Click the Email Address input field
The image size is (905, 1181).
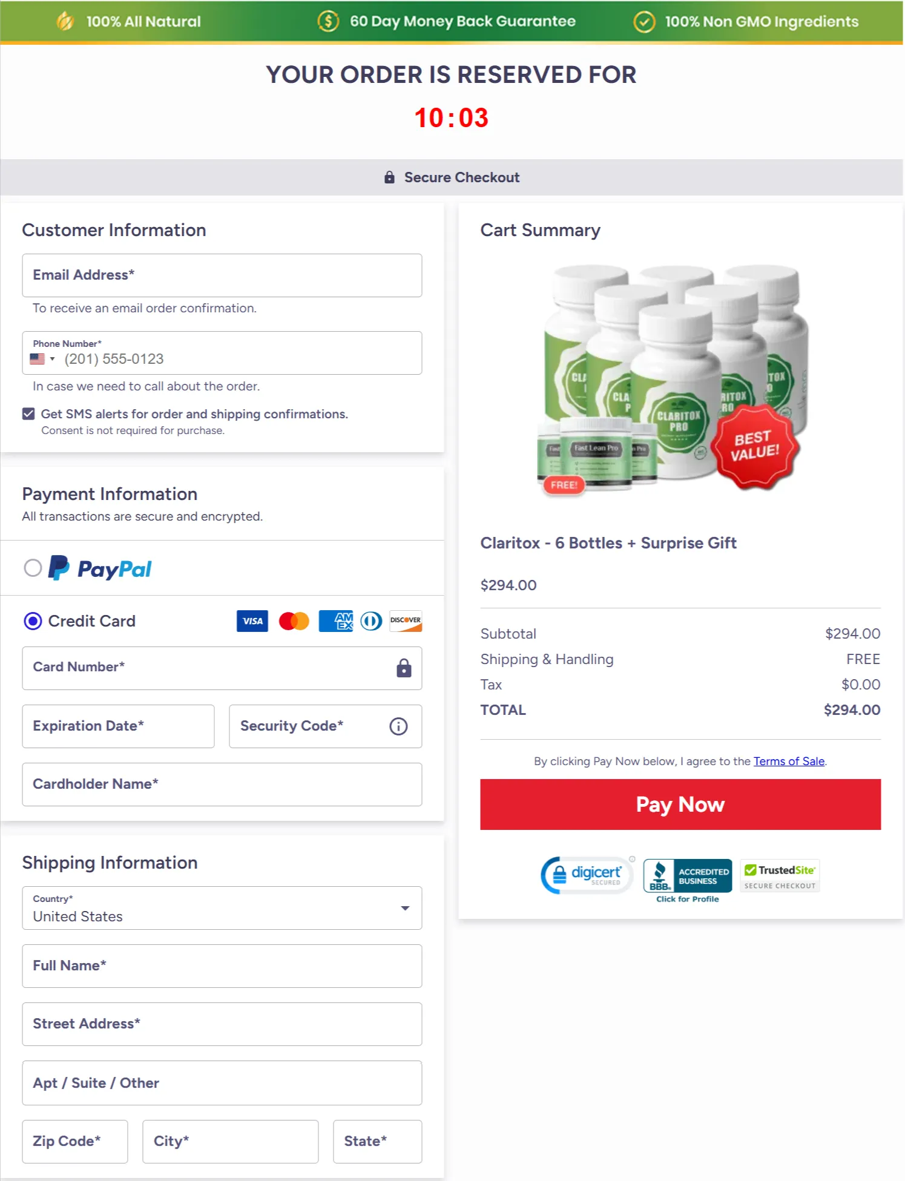click(222, 275)
